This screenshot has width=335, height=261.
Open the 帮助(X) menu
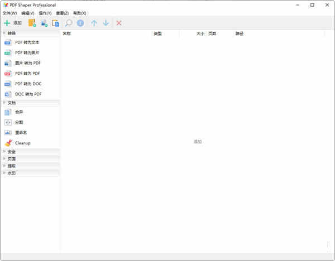point(79,13)
